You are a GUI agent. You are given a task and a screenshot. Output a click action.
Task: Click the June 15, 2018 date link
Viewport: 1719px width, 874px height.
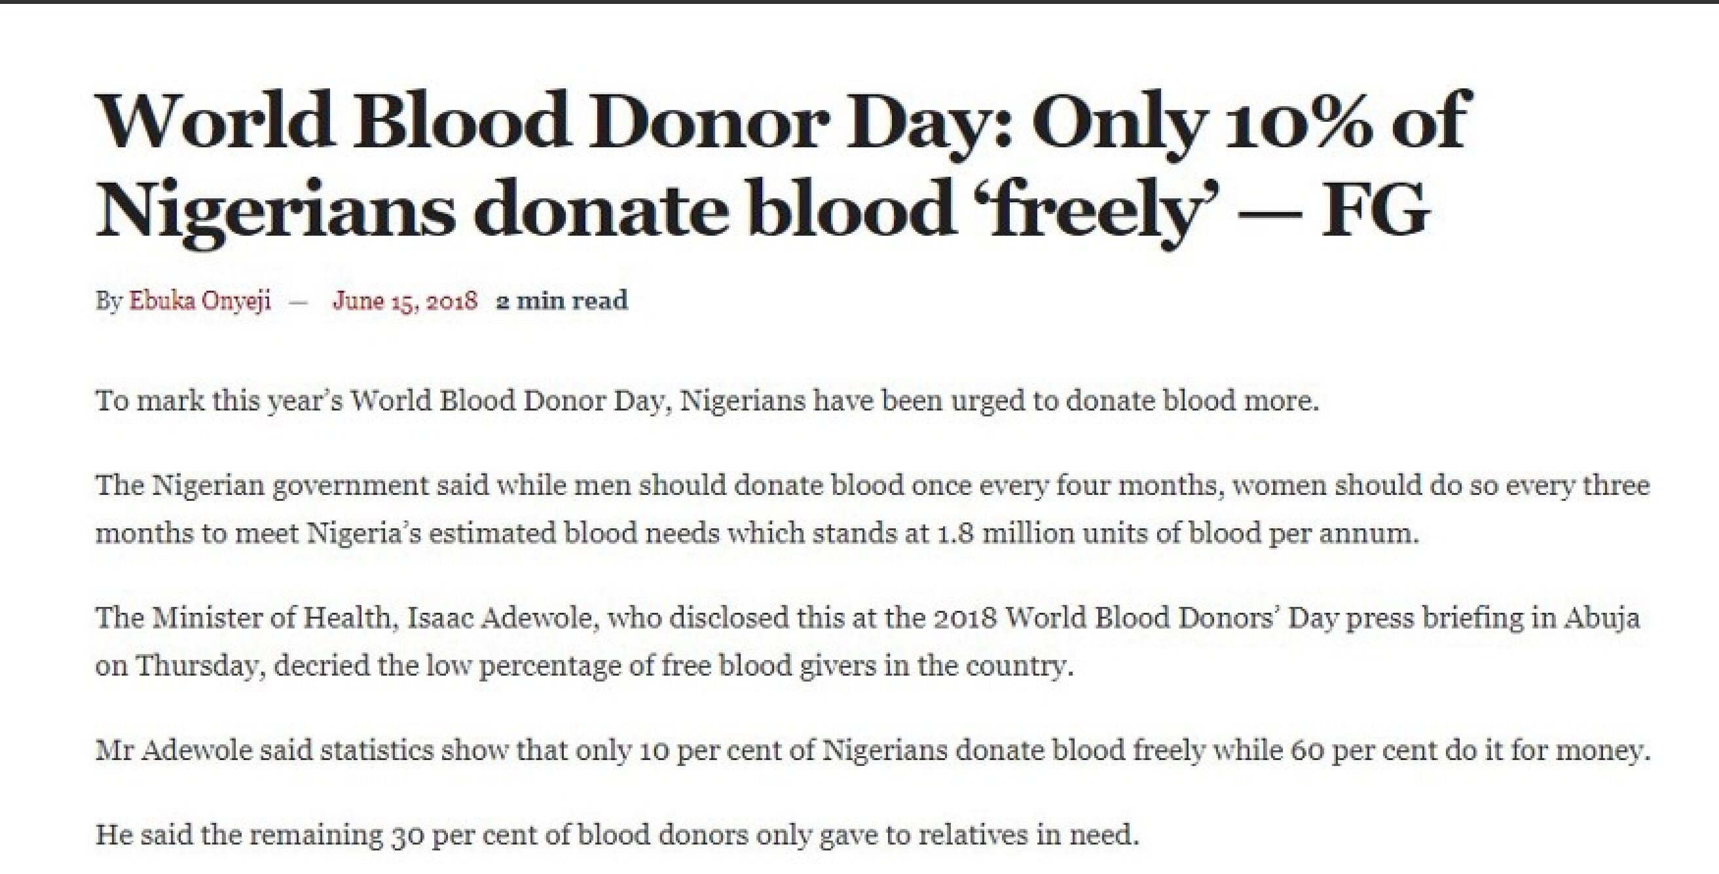[405, 300]
